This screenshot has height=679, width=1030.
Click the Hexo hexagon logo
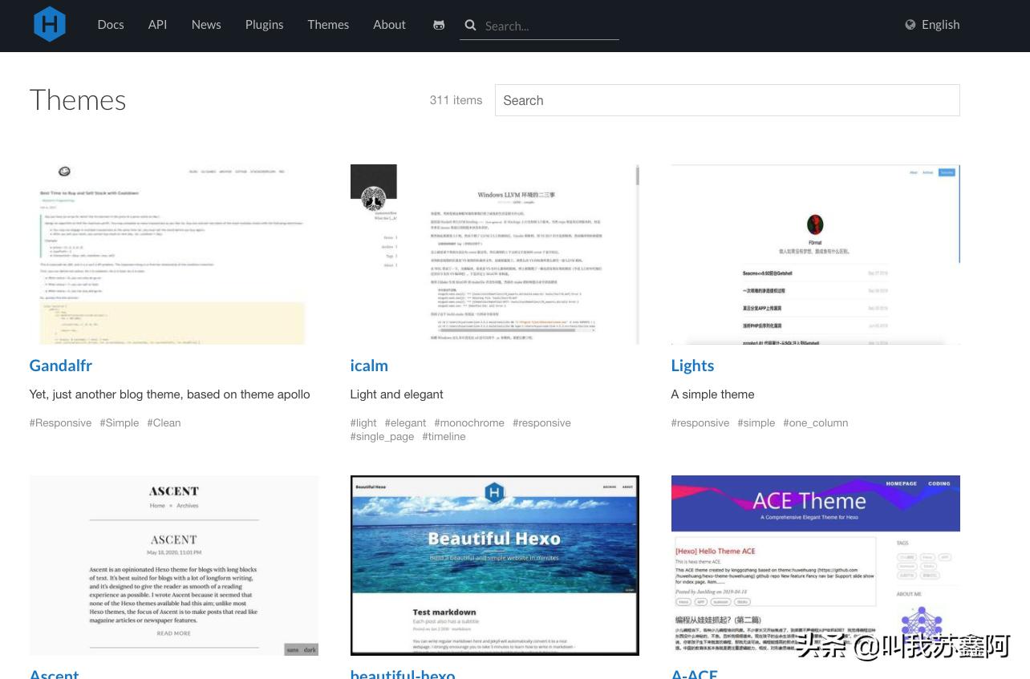[x=50, y=24]
